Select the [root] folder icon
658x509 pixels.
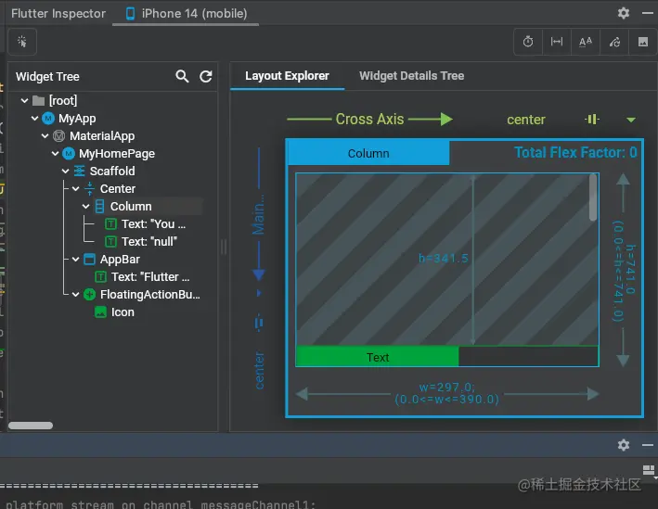point(39,101)
